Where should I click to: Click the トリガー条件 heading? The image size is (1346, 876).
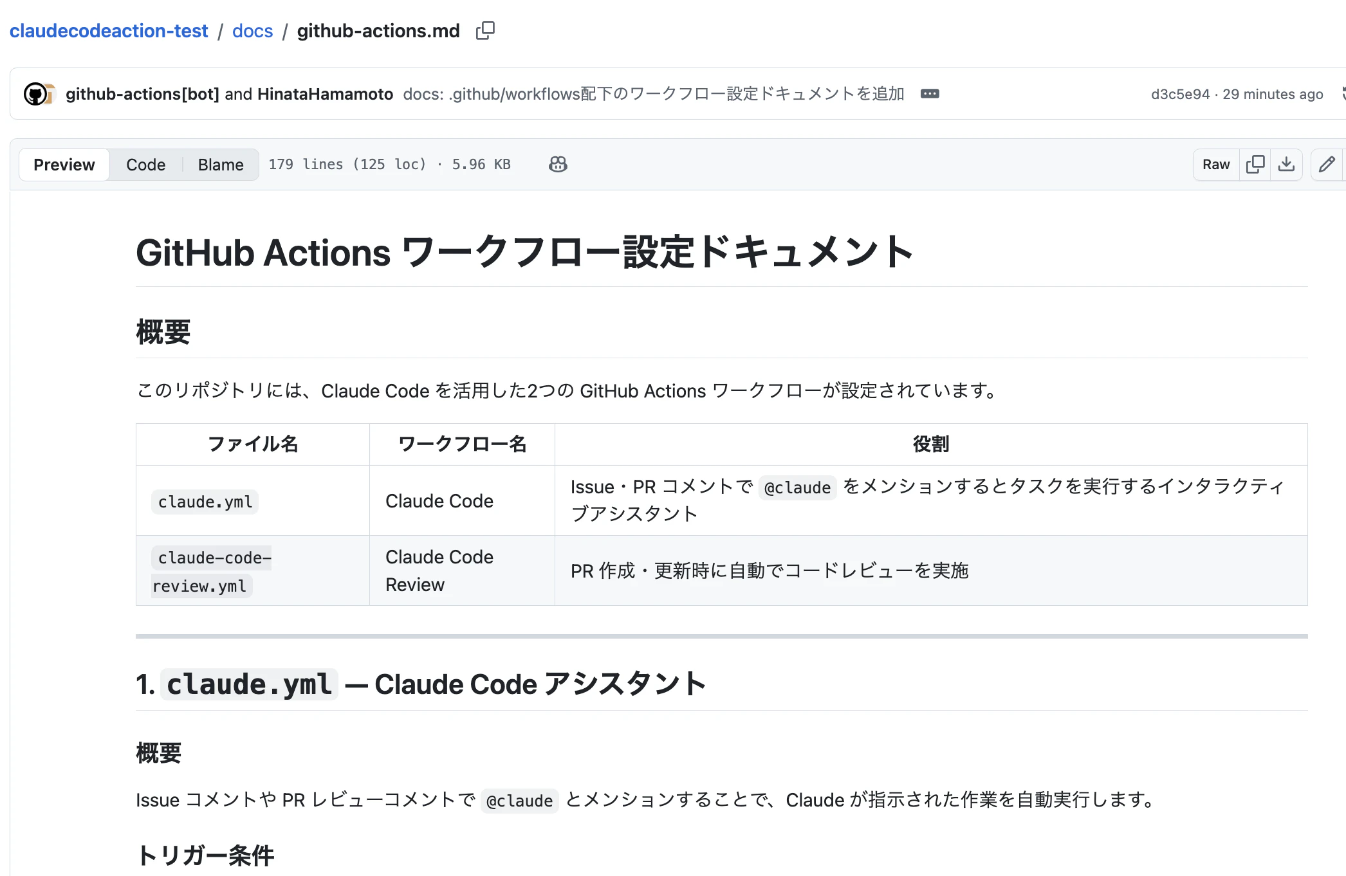pyautogui.click(x=205, y=855)
